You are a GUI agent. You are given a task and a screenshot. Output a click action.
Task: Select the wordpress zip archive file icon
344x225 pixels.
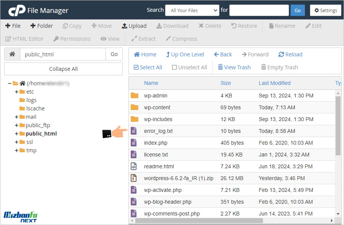click(x=134, y=178)
